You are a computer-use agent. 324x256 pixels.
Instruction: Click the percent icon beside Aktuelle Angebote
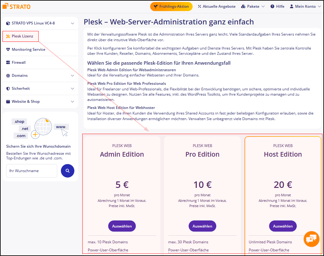(x=199, y=7)
